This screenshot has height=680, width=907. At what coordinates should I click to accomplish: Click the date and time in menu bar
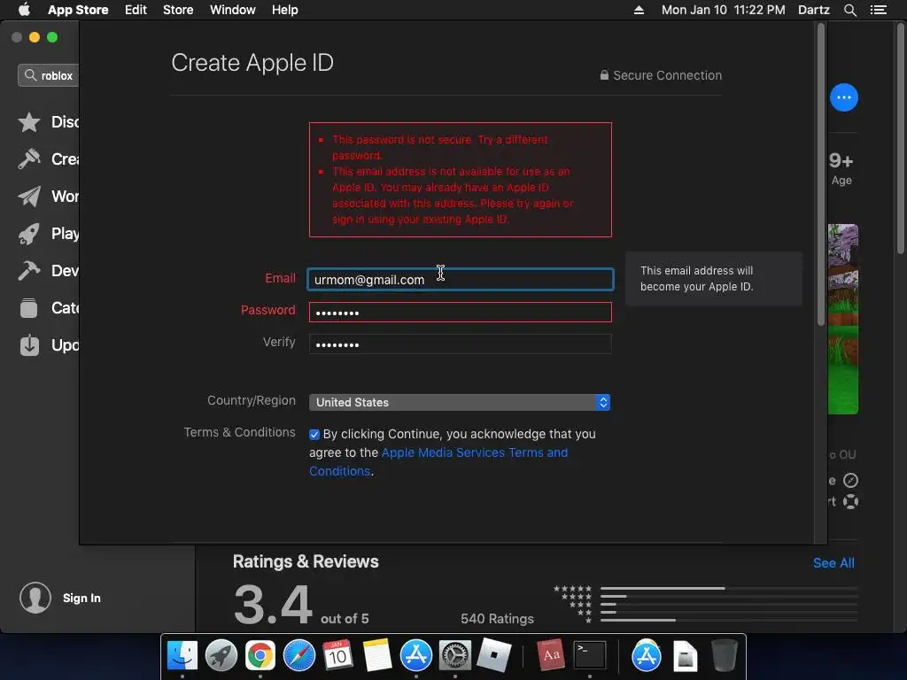tap(723, 10)
